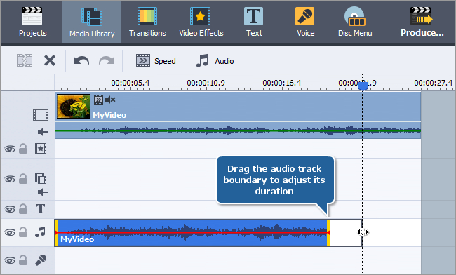Click the split clip icon in toolbar

click(x=25, y=60)
